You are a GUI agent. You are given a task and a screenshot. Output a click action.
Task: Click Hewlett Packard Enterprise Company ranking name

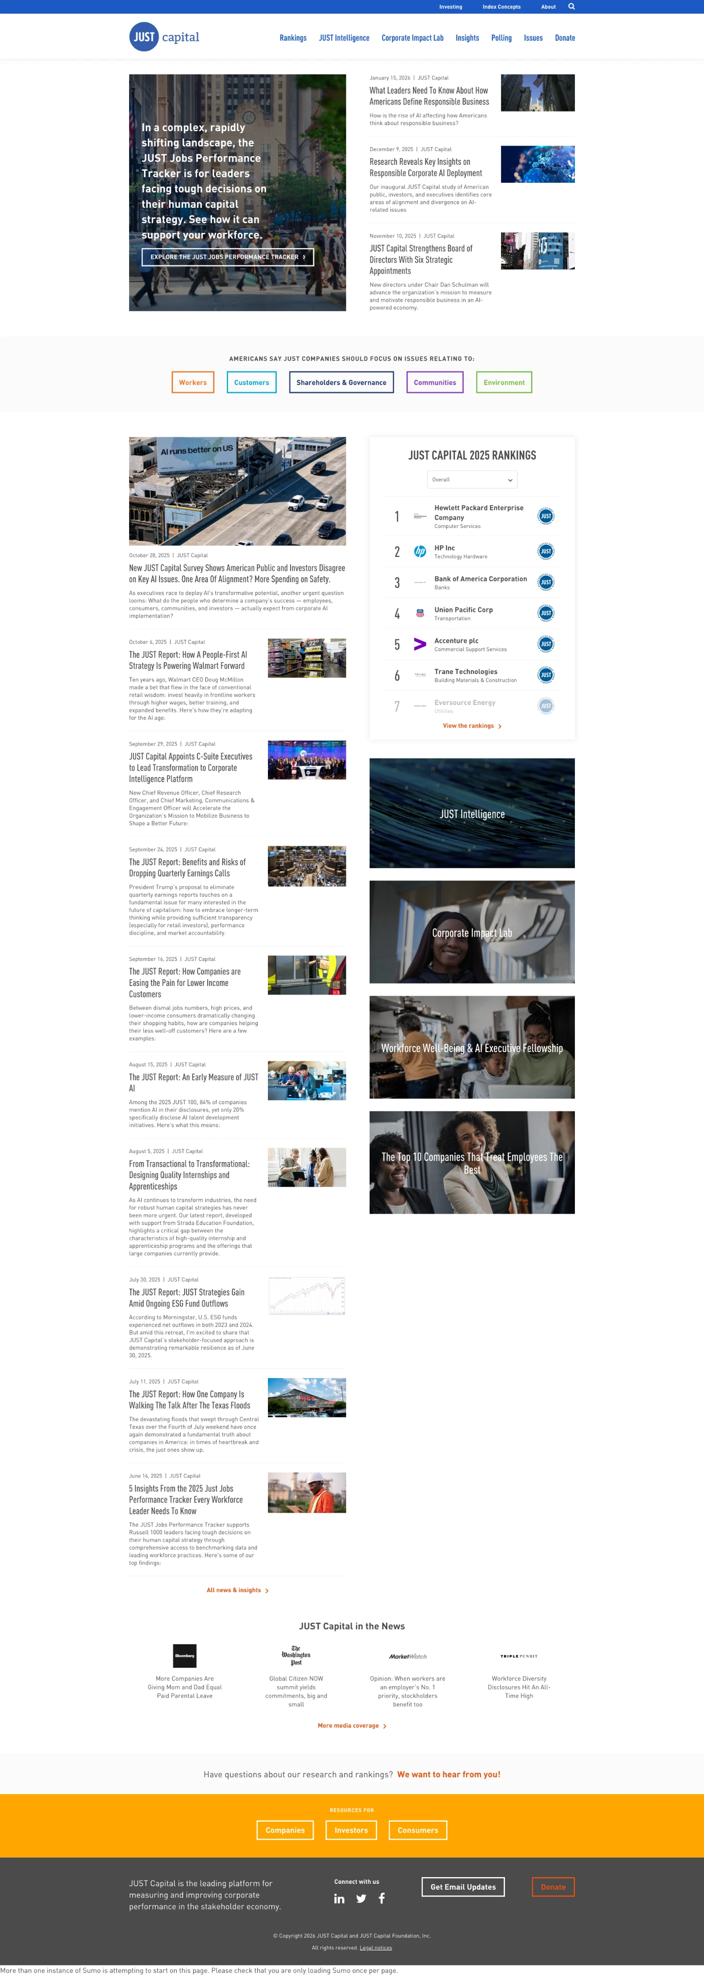point(479,512)
